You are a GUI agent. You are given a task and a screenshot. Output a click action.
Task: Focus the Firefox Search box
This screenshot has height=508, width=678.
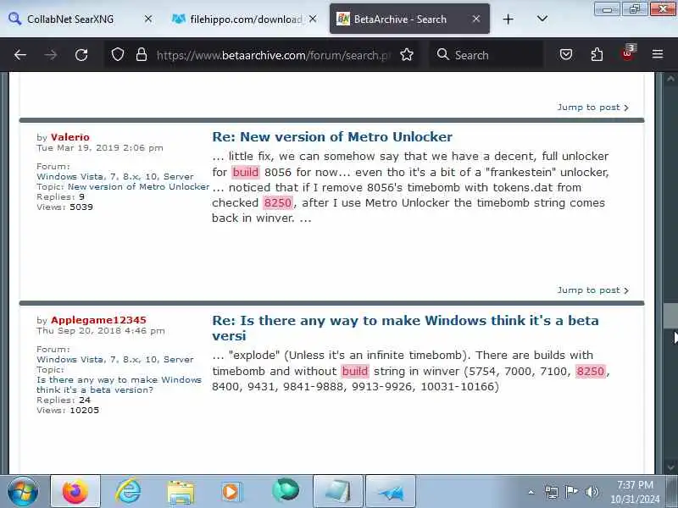[x=487, y=55]
